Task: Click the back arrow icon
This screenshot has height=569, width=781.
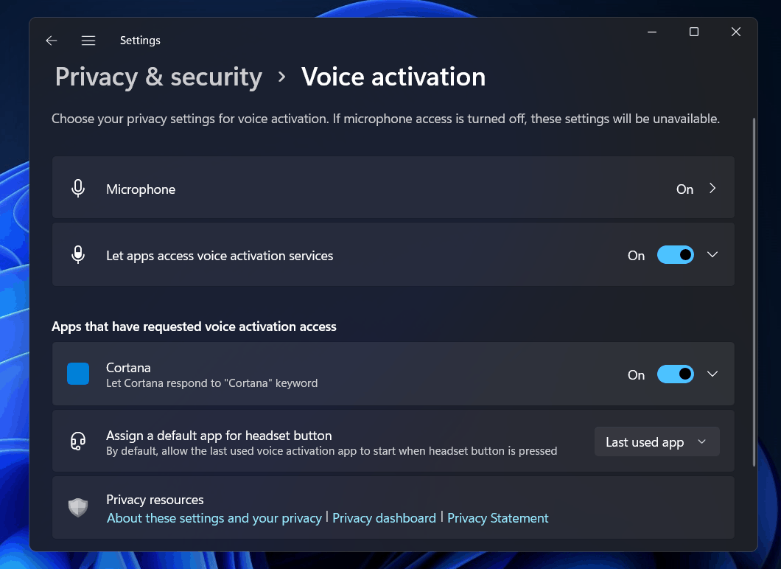Action: tap(52, 41)
